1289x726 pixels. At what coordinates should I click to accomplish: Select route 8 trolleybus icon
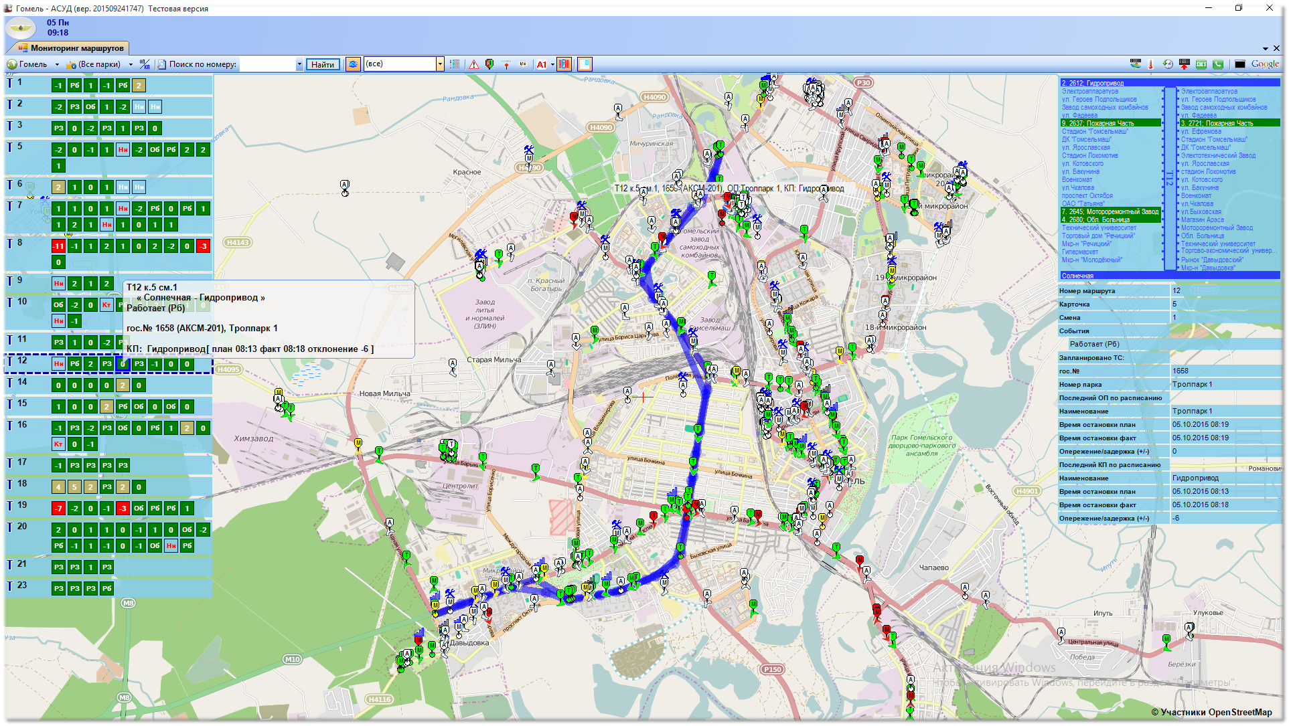10,243
